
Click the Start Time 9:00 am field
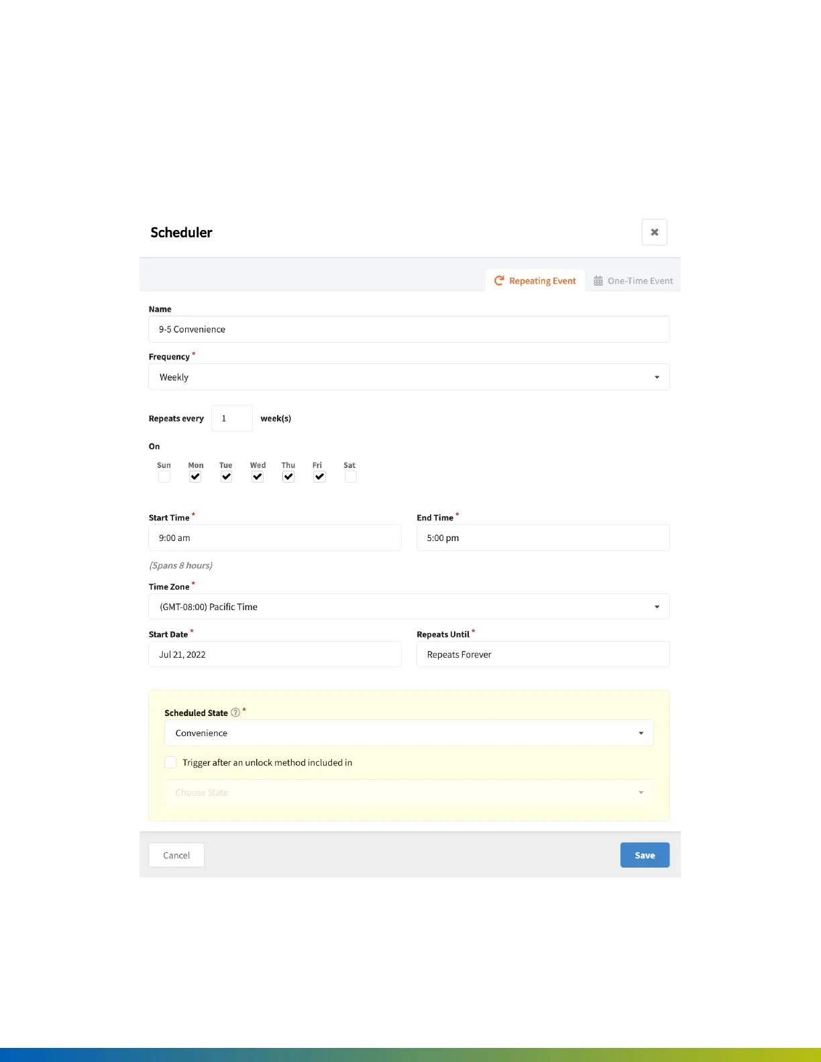[x=274, y=538]
